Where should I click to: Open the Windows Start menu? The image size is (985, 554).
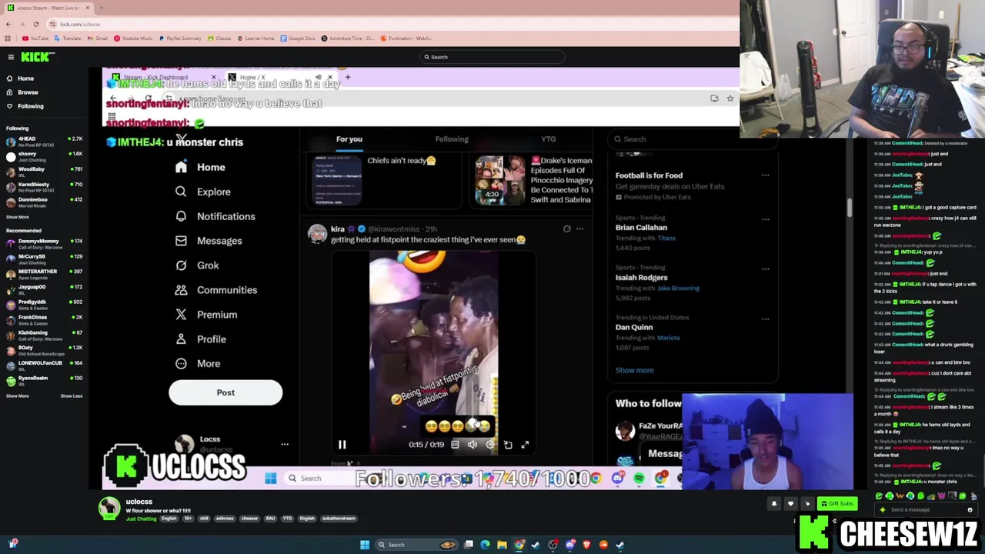pos(365,545)
